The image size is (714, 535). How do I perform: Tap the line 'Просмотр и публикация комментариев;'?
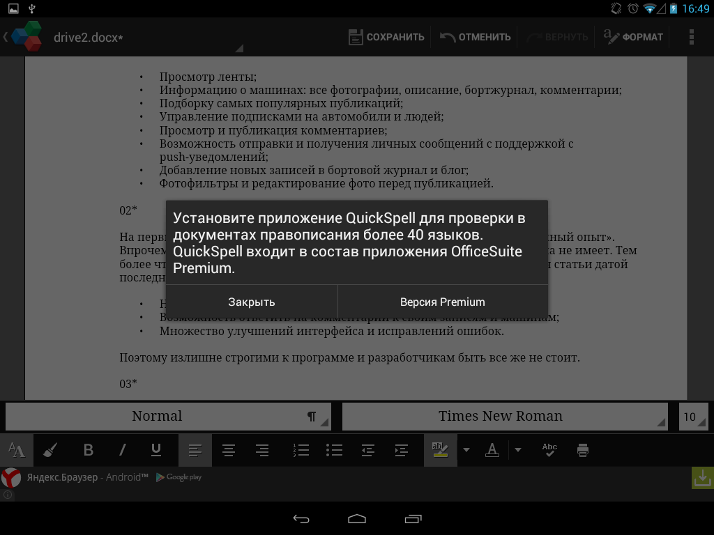[273, 130]
